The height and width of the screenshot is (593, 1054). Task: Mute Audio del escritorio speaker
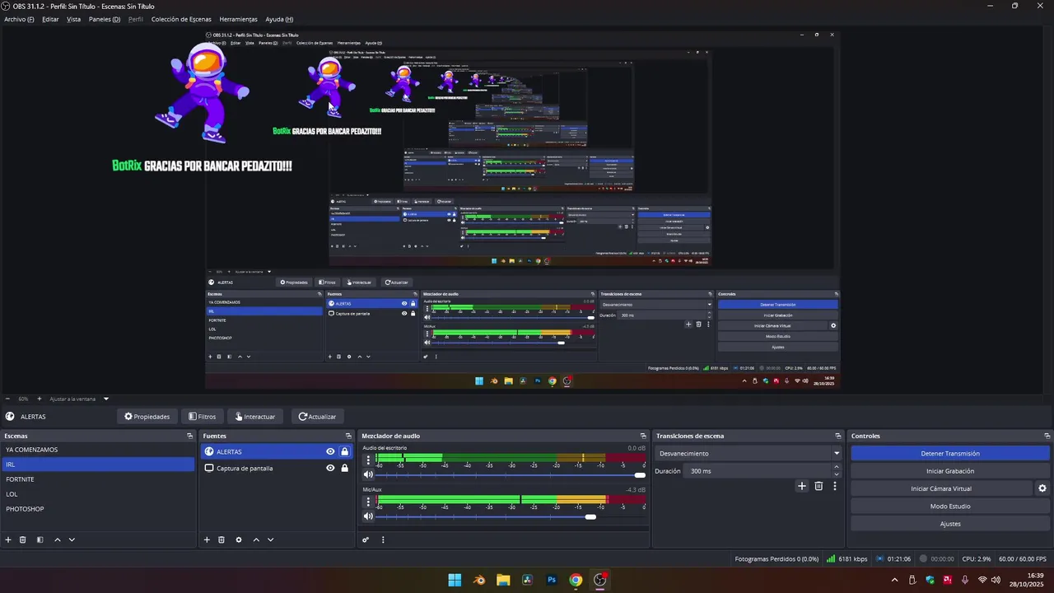(x=368, y=474)
